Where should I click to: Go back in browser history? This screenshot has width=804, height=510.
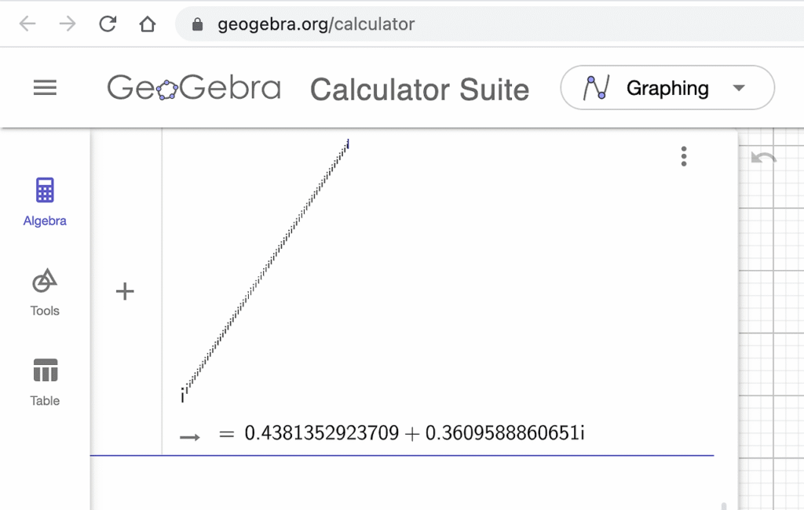[x=27, y=24]
